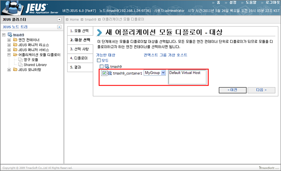This screenshot has width=281, height=171.
Task: Expand the 엔진 컨테이너 tree node
Action: tap(9, 40)
